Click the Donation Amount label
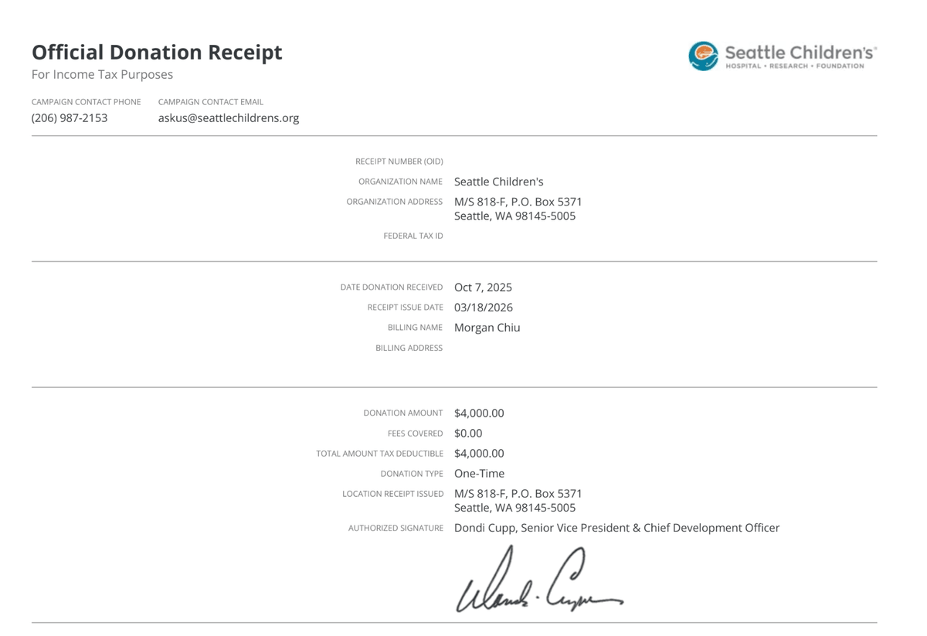 coord(403,413)
